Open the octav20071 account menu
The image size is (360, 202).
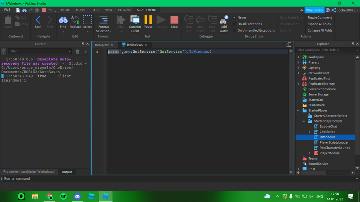[348, 10]
